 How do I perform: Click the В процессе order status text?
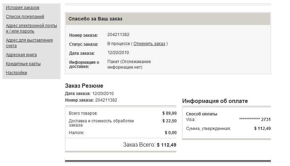[x=118, y=44]
